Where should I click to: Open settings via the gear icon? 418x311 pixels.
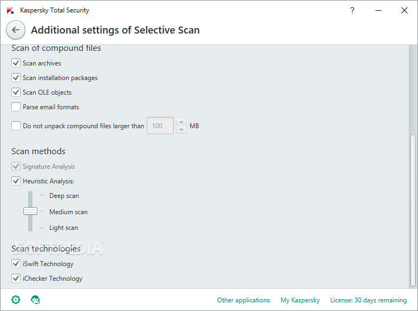[x=16, y=300]
